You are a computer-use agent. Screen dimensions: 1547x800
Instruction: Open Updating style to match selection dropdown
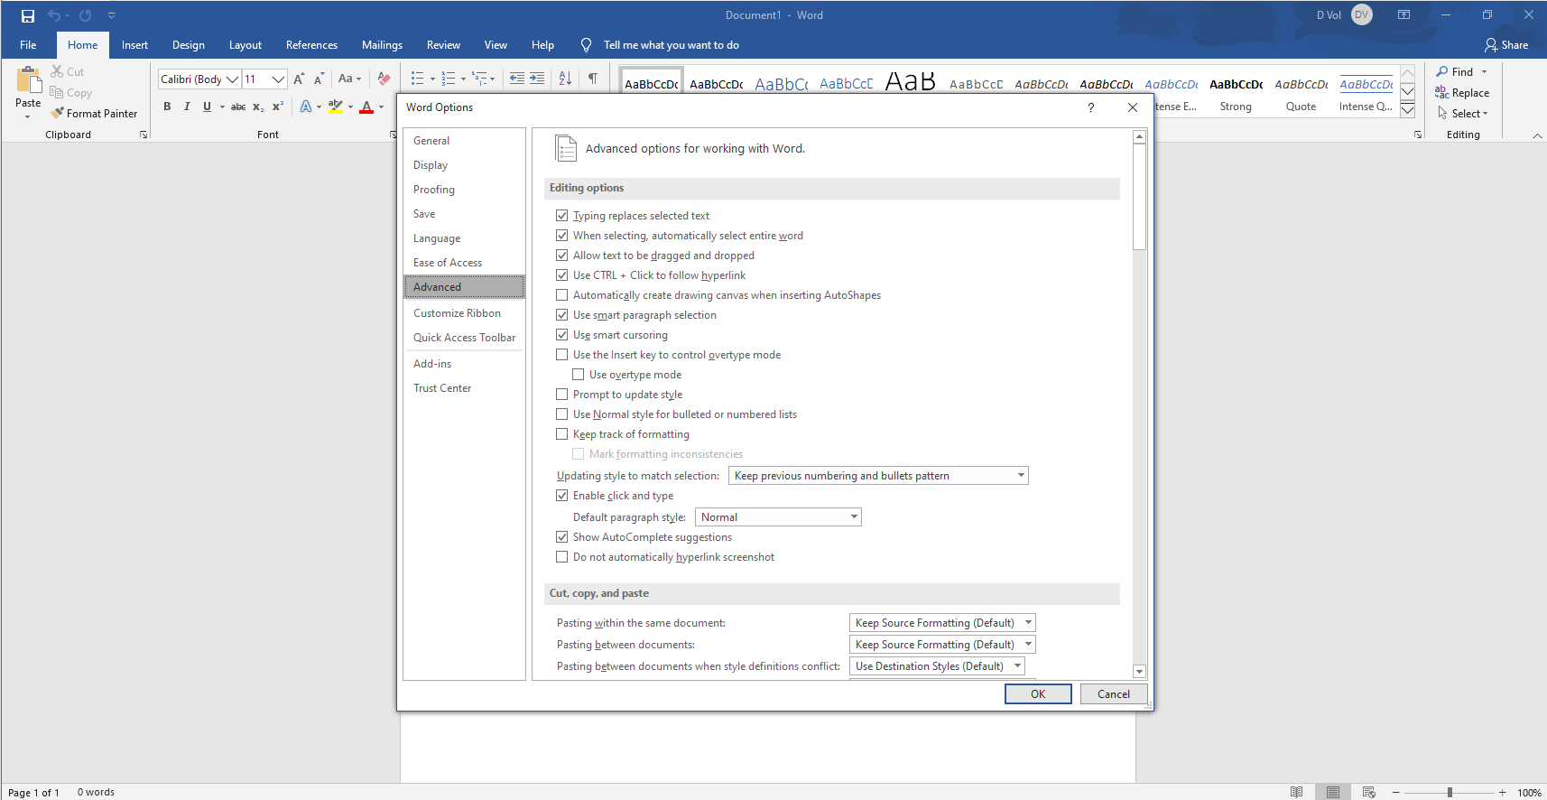pyautogui.click(x=878, y=476)
